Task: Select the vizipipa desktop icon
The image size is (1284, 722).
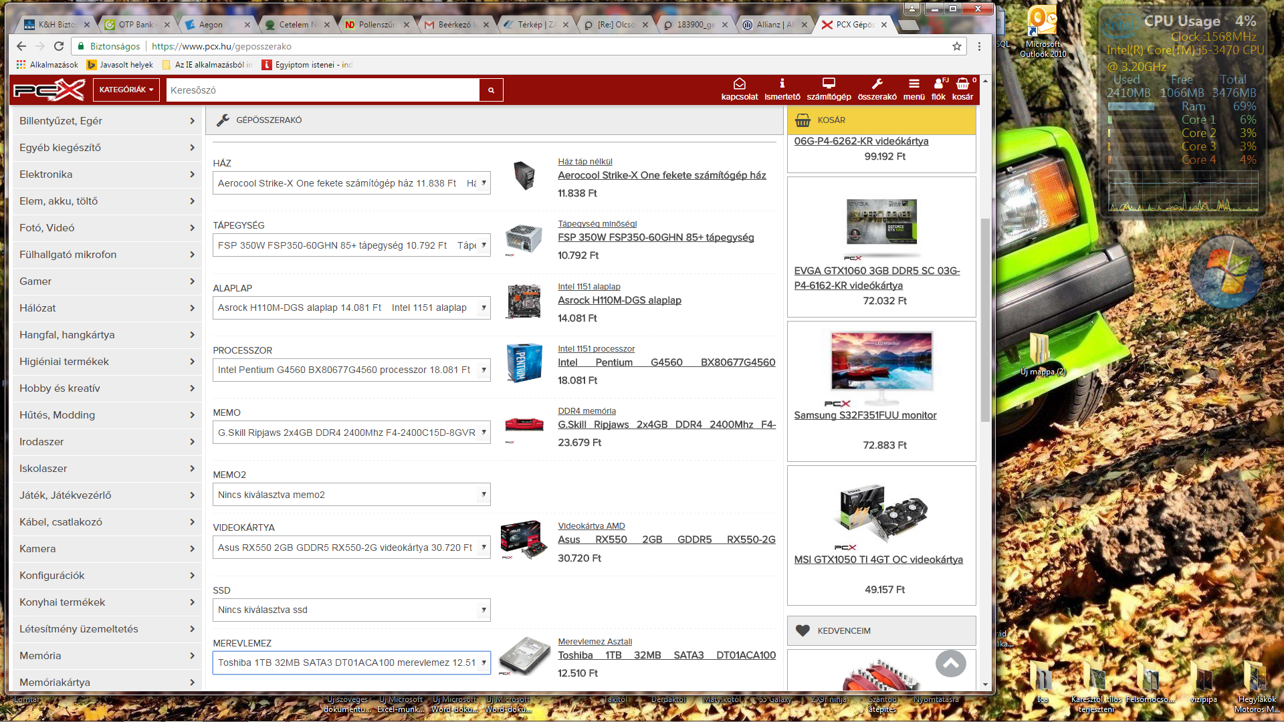Action: click(x=1203, y=683)
